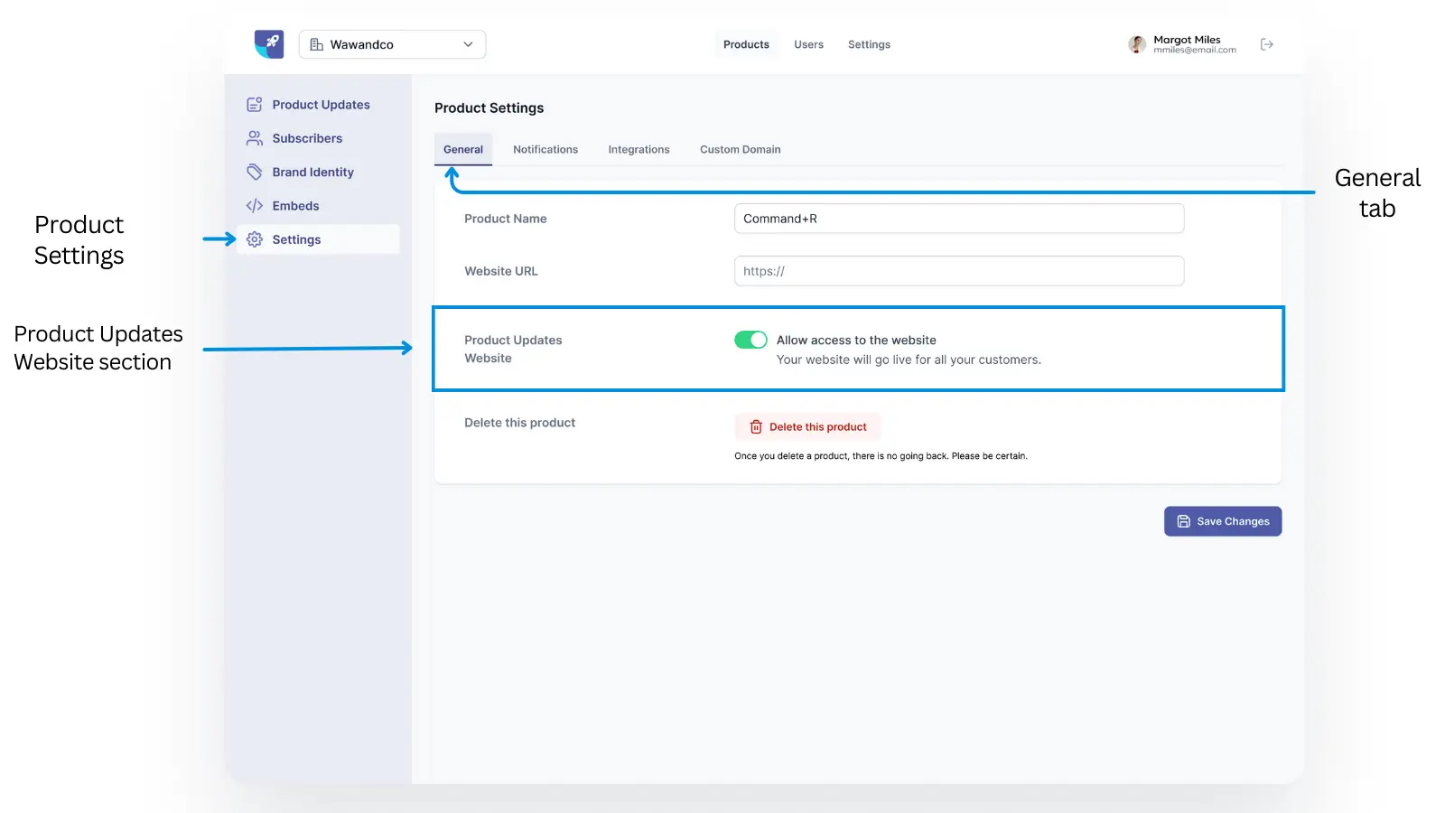Expand the organization selector chevron
1445x813 pixels.
point(468,43)
